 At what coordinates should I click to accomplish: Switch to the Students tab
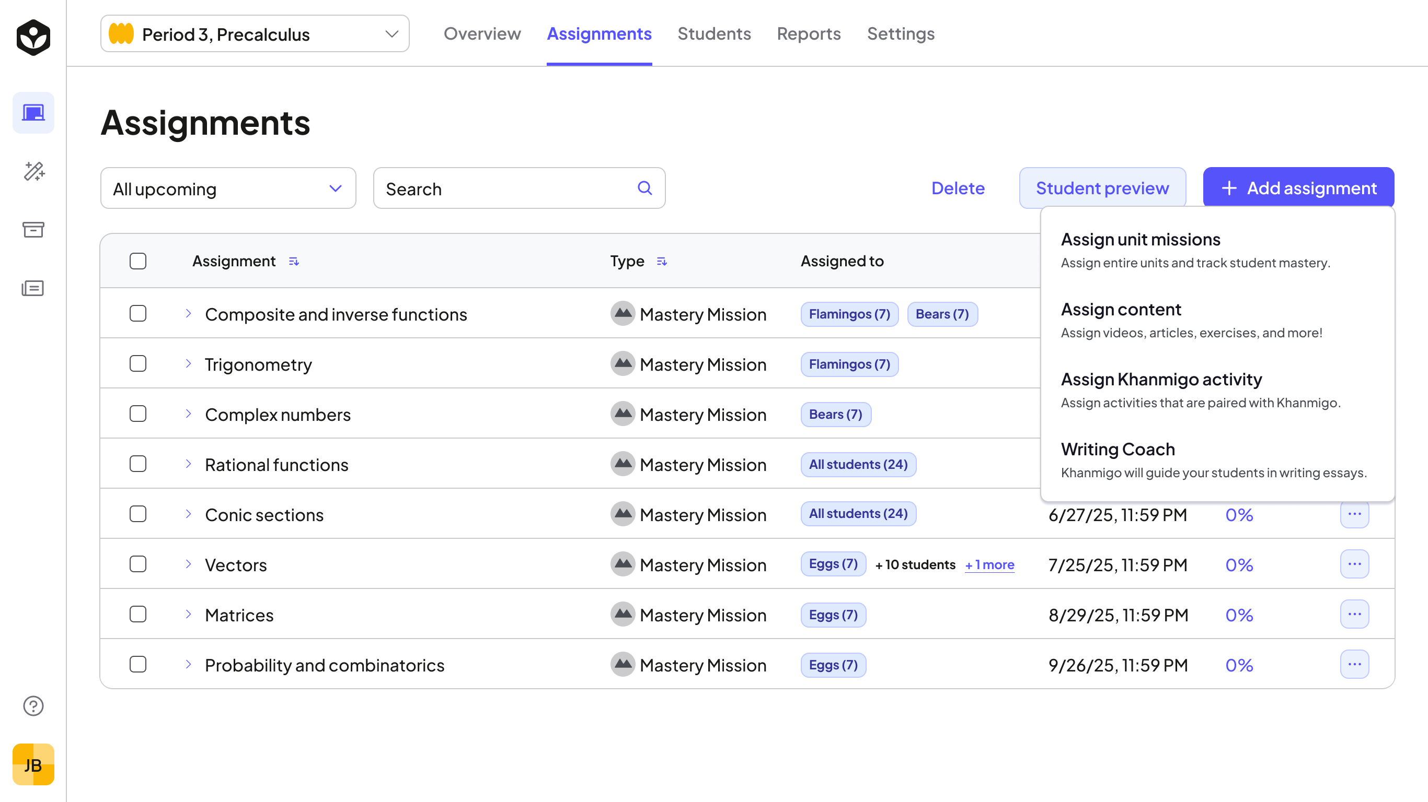714,34
